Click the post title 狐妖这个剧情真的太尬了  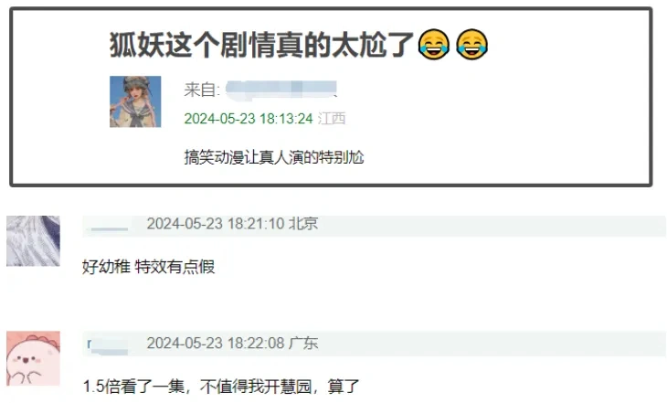pos(261,45)
